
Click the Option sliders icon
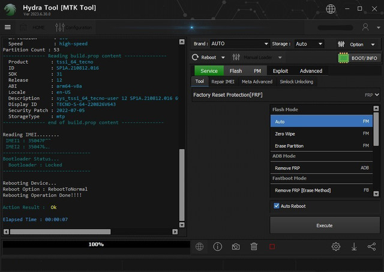341,44
